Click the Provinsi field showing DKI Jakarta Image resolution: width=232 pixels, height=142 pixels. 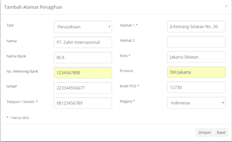196,72
